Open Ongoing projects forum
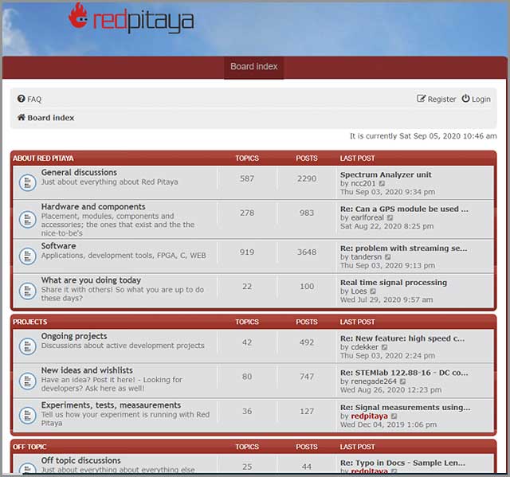The width and height of the screenshot is (510, 477). [74, 336]
